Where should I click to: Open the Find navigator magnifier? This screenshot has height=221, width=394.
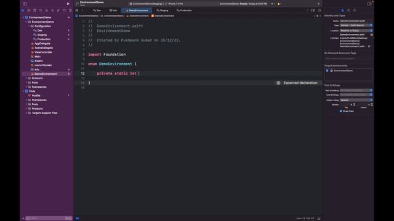41,10
